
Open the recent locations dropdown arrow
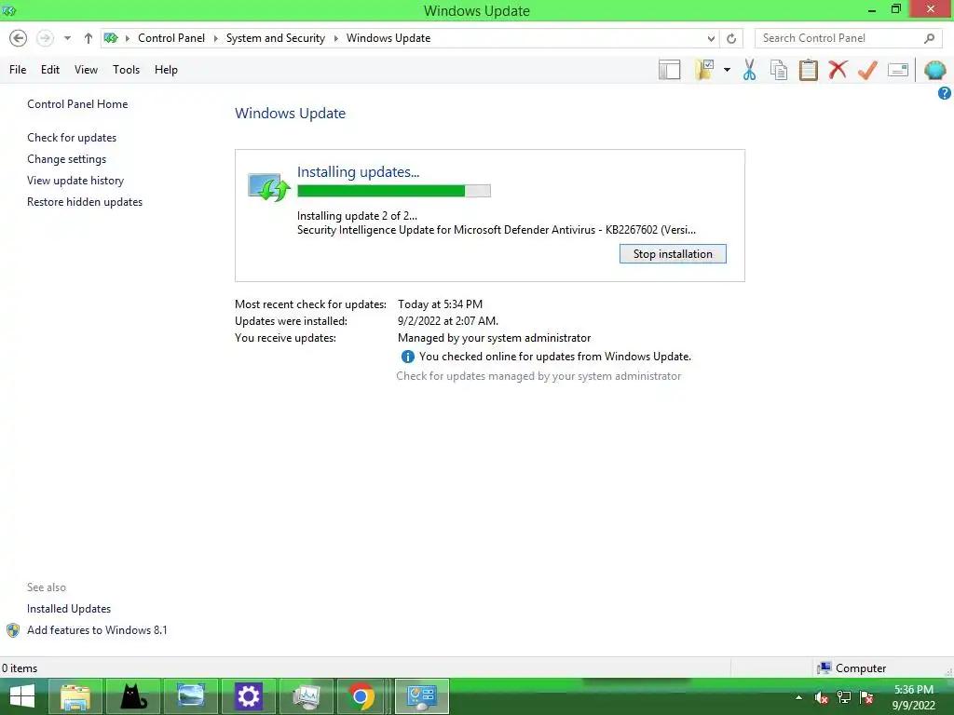tap(67, 38)
